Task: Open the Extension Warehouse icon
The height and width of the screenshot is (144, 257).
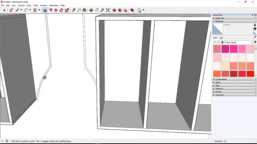Action: pyautogui.click(x=120, y=10)
